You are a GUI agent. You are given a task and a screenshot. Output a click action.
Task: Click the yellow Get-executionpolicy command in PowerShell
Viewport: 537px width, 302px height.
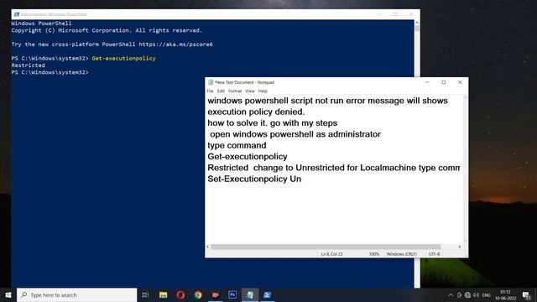pos(123,58)
